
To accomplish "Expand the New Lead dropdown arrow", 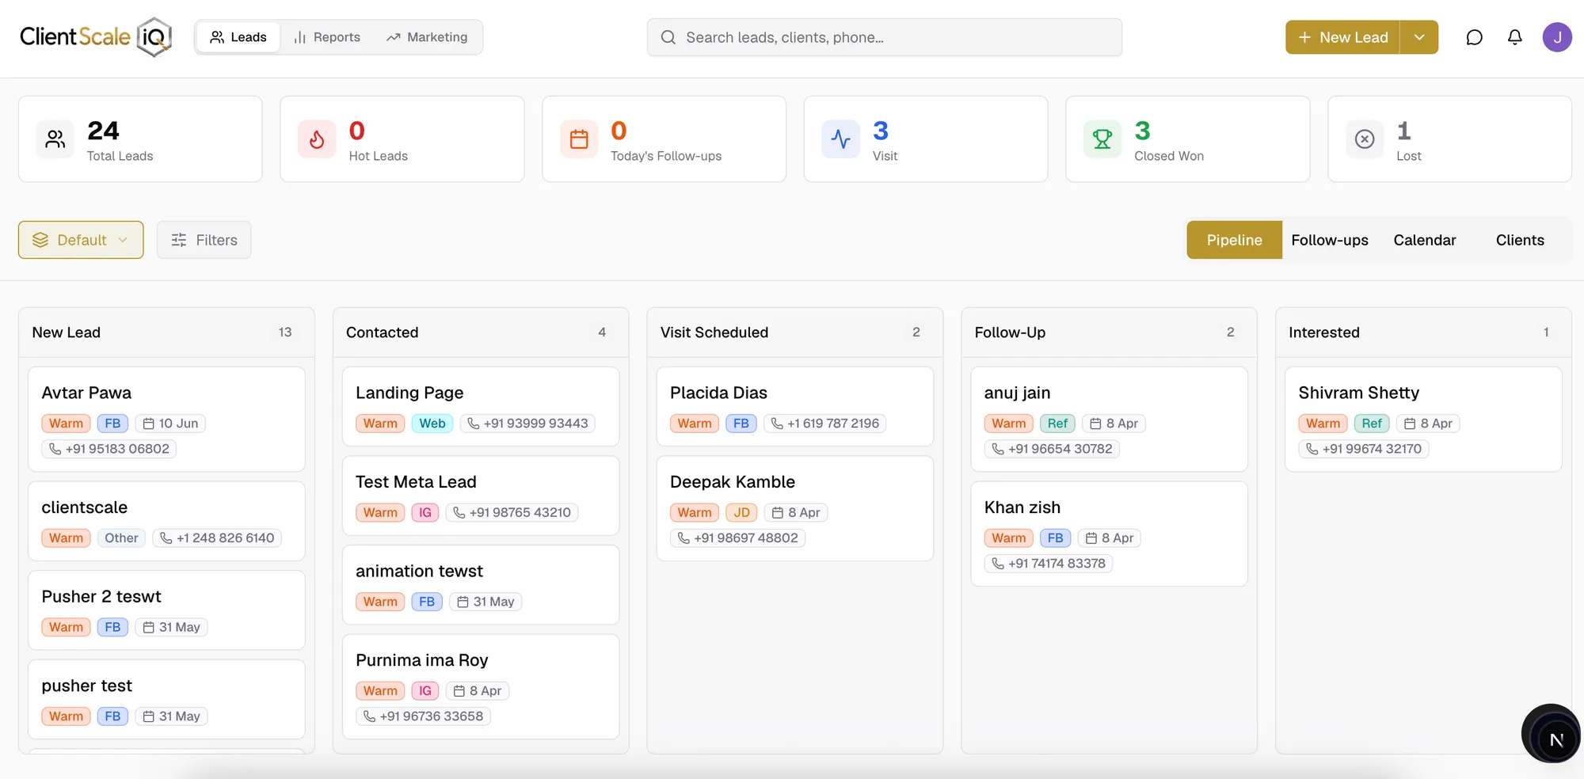I will 1419,37.
